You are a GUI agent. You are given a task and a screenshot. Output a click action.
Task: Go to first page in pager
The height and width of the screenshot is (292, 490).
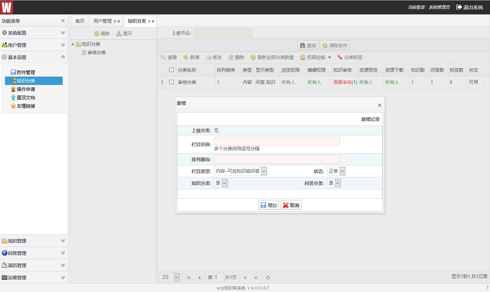click(189, 277)
